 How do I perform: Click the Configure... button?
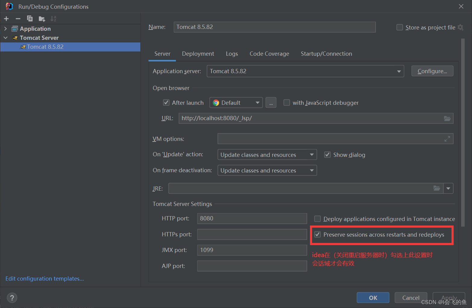pos(432,71)
